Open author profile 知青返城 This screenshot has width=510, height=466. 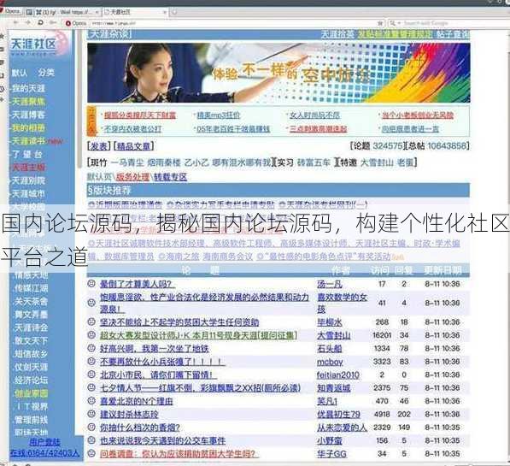(x=334, y=388)
